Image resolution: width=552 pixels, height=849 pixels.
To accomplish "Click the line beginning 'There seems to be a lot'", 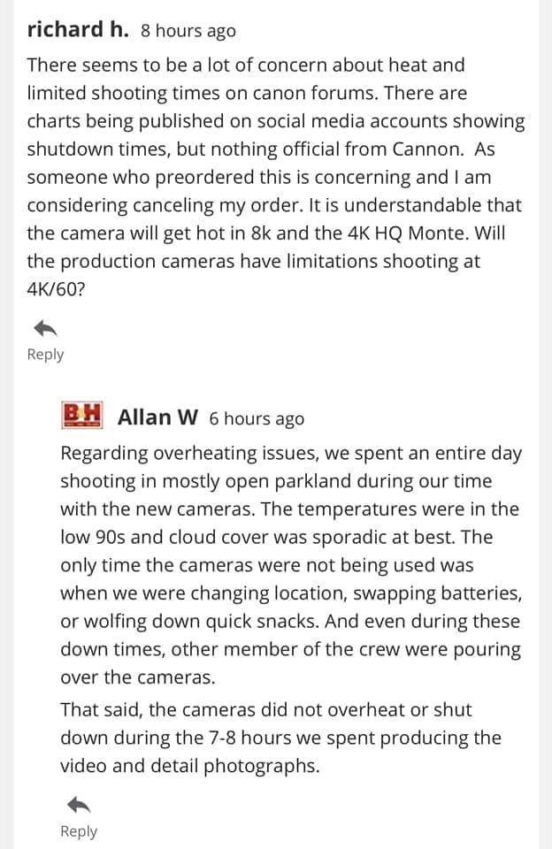I will point(246,65).
